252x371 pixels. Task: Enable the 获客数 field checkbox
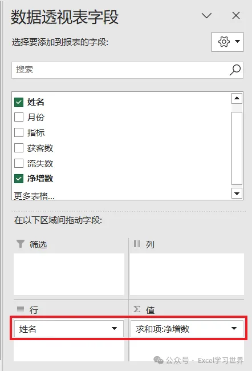pos(19,148)
